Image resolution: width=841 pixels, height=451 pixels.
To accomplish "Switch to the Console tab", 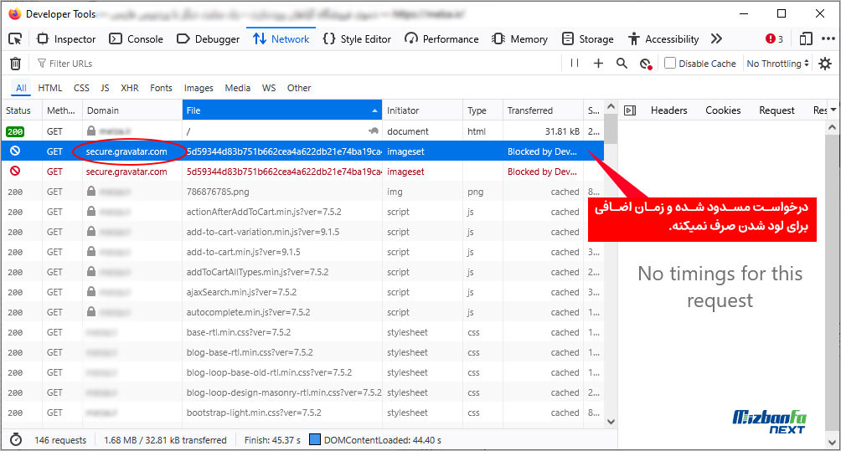I will pos(136,38).
